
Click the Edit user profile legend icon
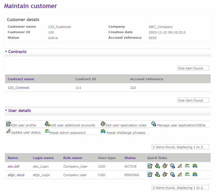[8, 124]
